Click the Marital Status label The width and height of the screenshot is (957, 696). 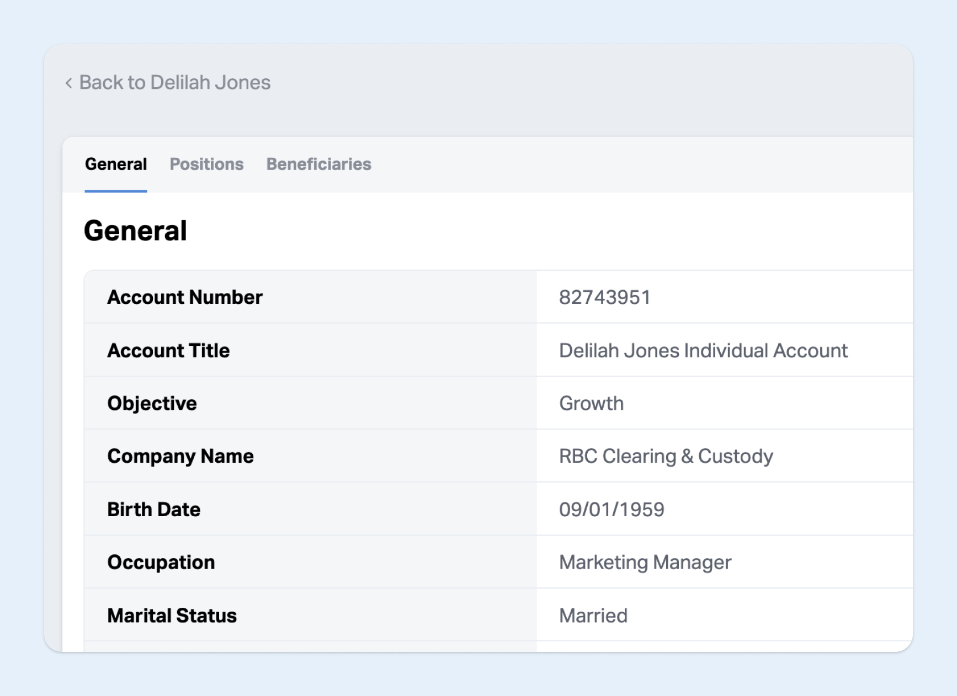(x=172, y=615)
